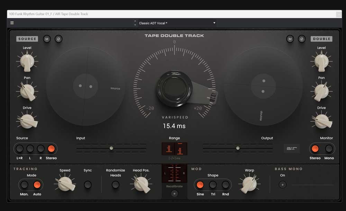Select the L+R source mode
This screenshot has width=346, height=211.
(20, 149)
